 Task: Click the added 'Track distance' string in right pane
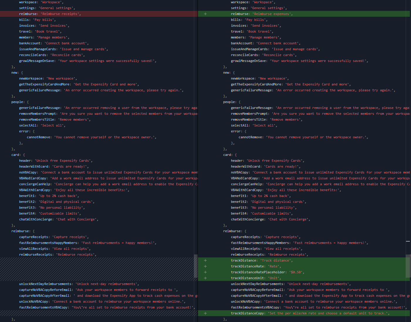coord(276,260)
